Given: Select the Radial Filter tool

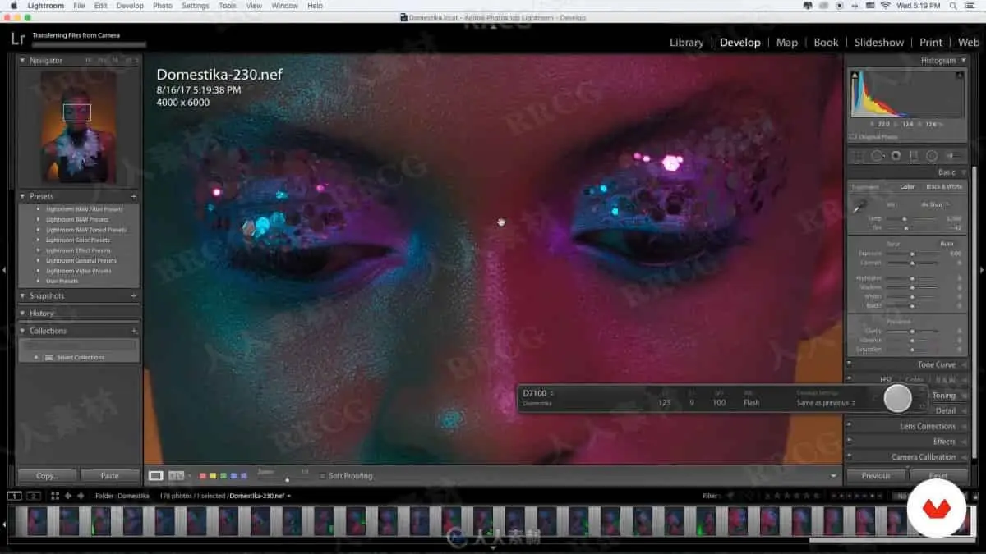Looking at the screenshot, I should click(x=932, y=156).
